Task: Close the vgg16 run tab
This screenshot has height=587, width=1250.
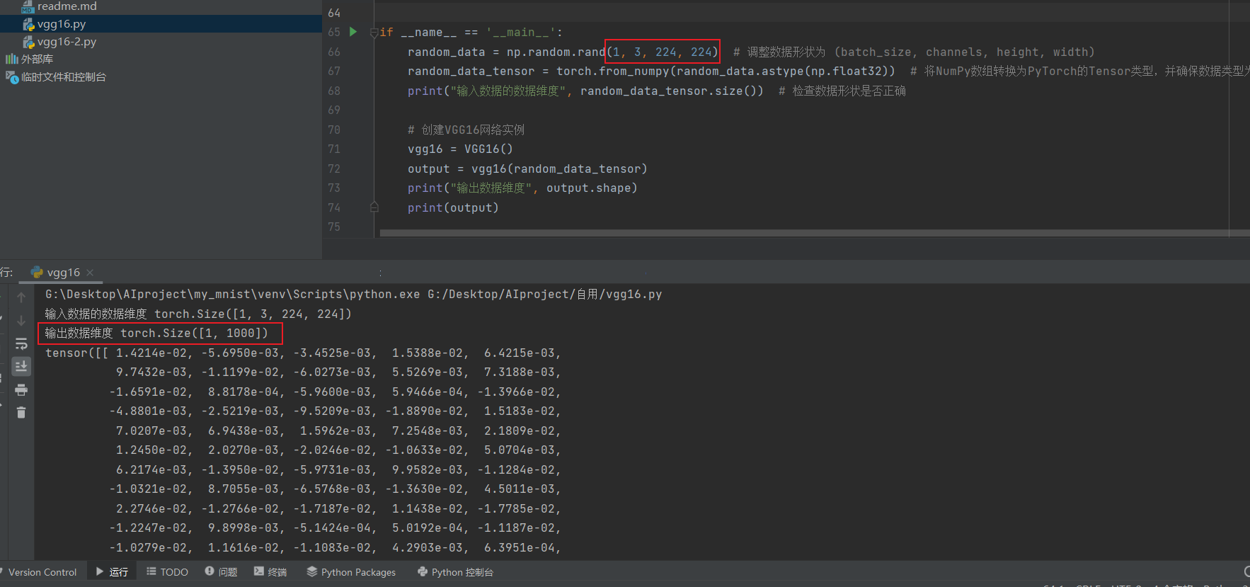Action: [90, 273]
